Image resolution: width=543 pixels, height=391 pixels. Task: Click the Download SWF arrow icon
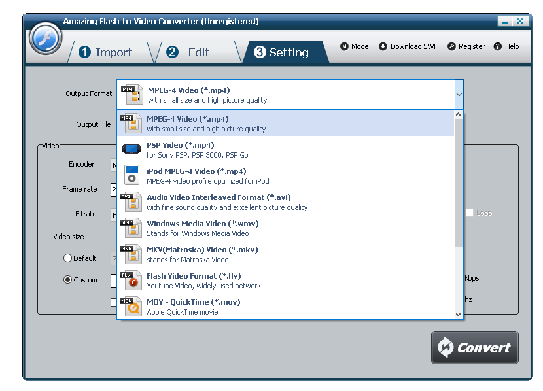click(x=383, y=46)
